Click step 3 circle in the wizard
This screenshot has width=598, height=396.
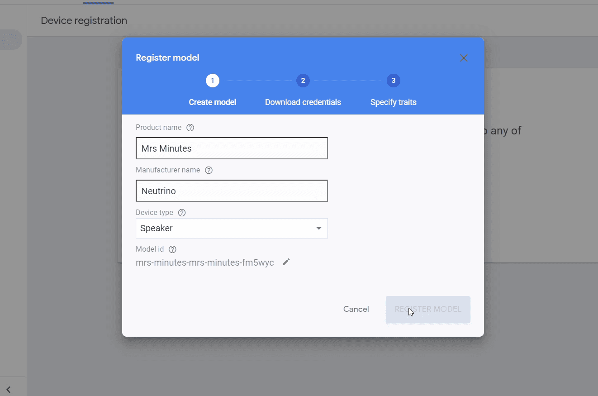(x=393, y=80)
